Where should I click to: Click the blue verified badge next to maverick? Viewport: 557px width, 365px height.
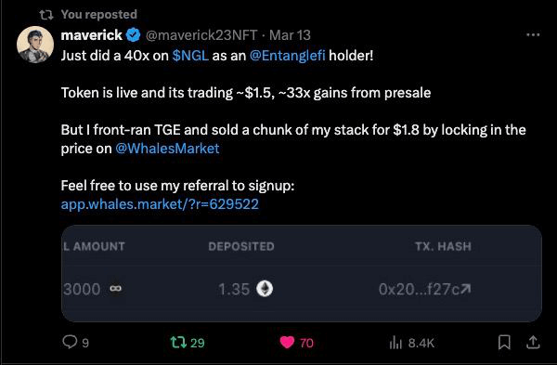[133, 35]
